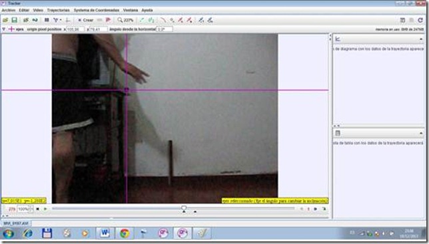Expand the calibration tools dropdown arrow
Screen dimensions: 429x244
point(61,20)
